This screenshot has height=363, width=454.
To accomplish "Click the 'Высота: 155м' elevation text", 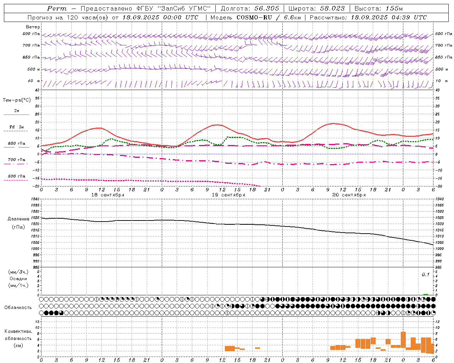I will click(378, 9).
